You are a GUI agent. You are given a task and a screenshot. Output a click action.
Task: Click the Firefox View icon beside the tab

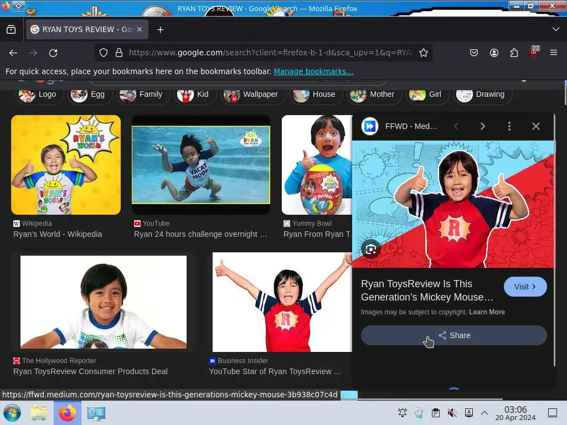tap(11, 30)
